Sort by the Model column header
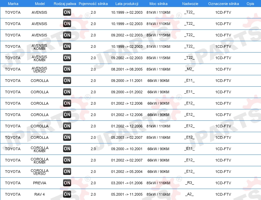Screen dimensions: 261x200 40,4
